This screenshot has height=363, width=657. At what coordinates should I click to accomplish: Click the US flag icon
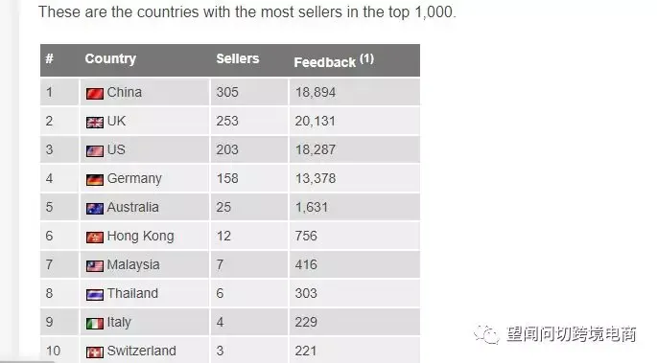pos(95,151)
